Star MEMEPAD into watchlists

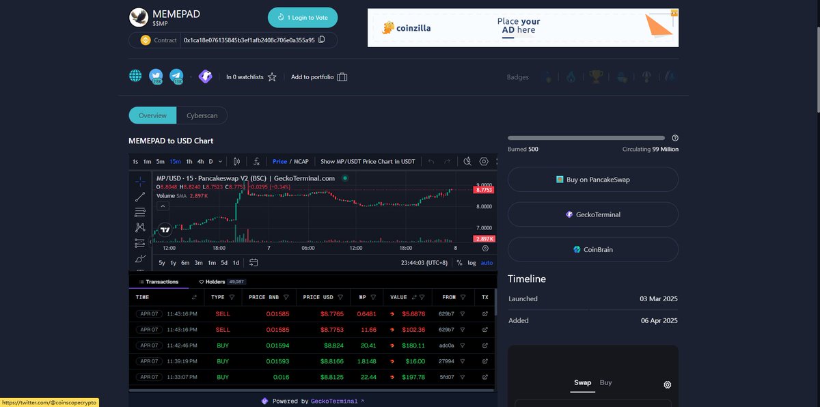point(272,77)
